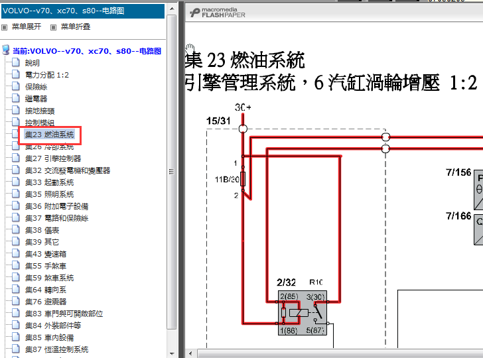483x358 pixels.
Task: Click the page icon beside 集39 其它
Action: pyautogui.click(x=16, y=241)
